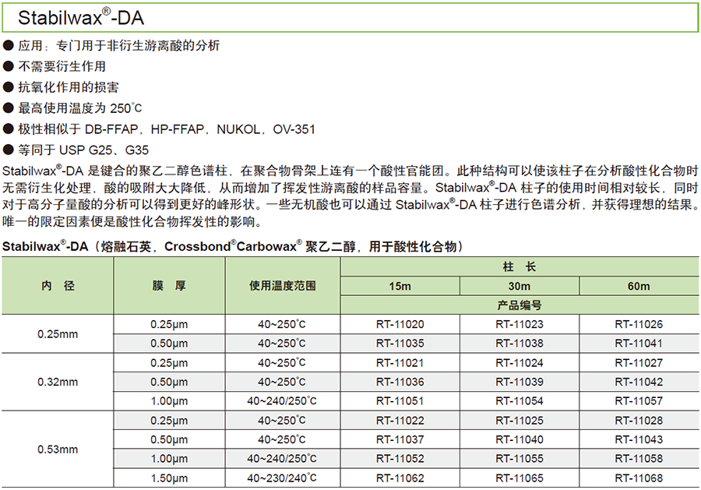Click product number RT-11062
Image resolution: width=701 pixels, height=490 pixels.
(400, 477)
